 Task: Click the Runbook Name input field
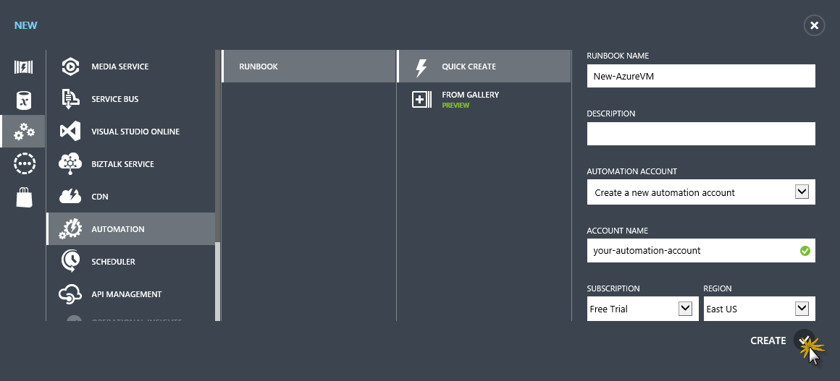coord(701,76)
